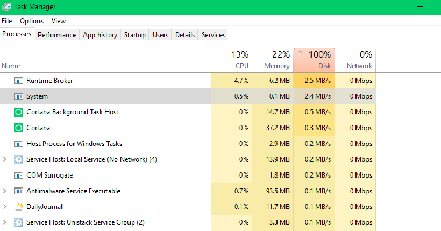This screenshot has height=231, width=441.
Task: Switch to the Performance tab
Action: [x=57, y=34]
